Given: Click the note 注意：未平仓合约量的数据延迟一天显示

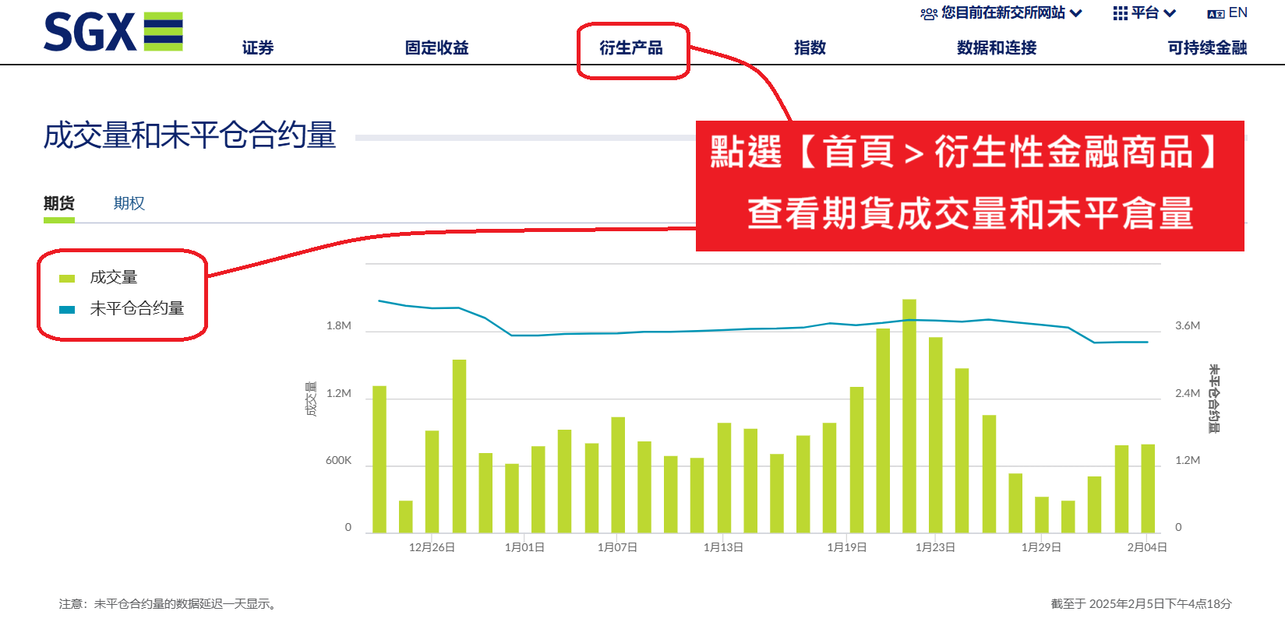Looking at the screenshot, I should (170, 604).
